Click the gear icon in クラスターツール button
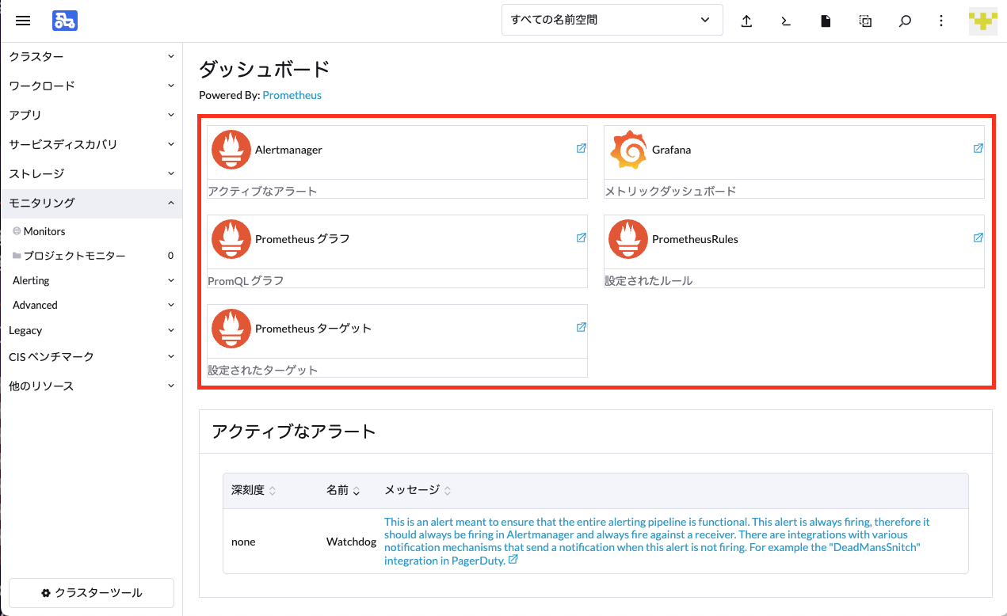This screenshot has height=616, width=1007. (x=46, y=593)
